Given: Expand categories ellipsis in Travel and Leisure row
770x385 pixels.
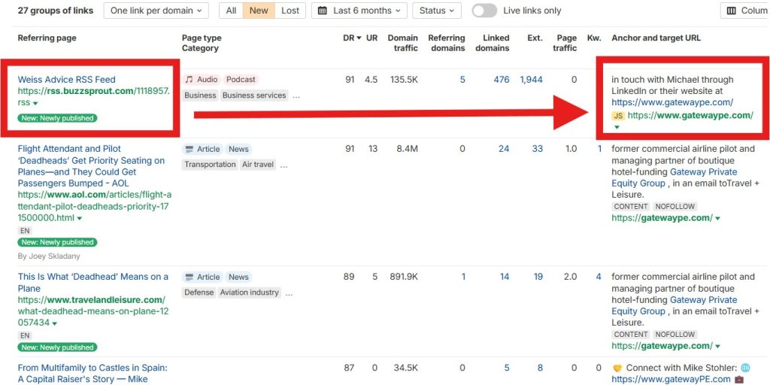Looking at the screenshot, I should coord(290,293).
